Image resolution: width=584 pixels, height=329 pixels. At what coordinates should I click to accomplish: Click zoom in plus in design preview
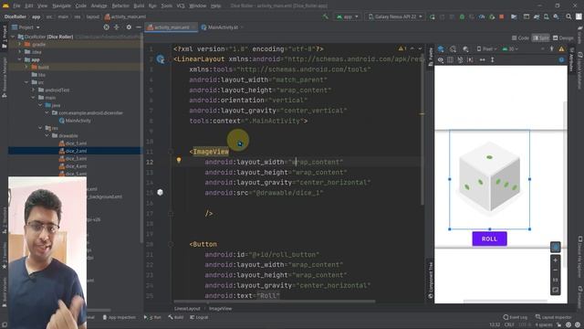coord(556,260)
